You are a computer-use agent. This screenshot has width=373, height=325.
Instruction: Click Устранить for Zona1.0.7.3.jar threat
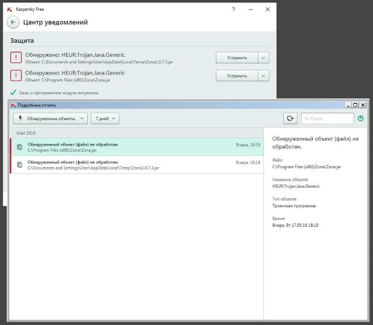coord(237,57)
